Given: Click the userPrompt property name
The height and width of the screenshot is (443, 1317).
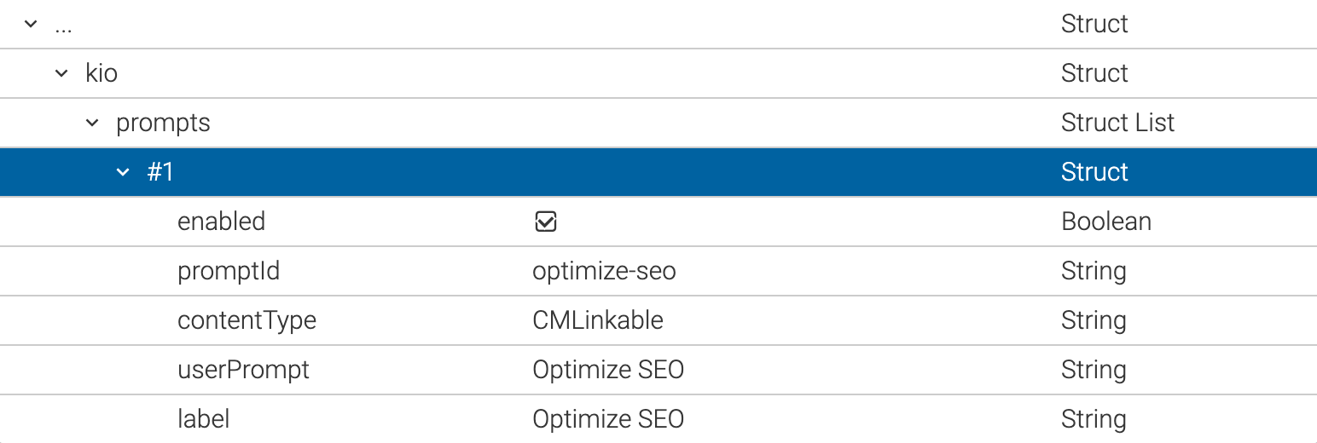Looking at the screenshot, I should [x=243, y=370].
